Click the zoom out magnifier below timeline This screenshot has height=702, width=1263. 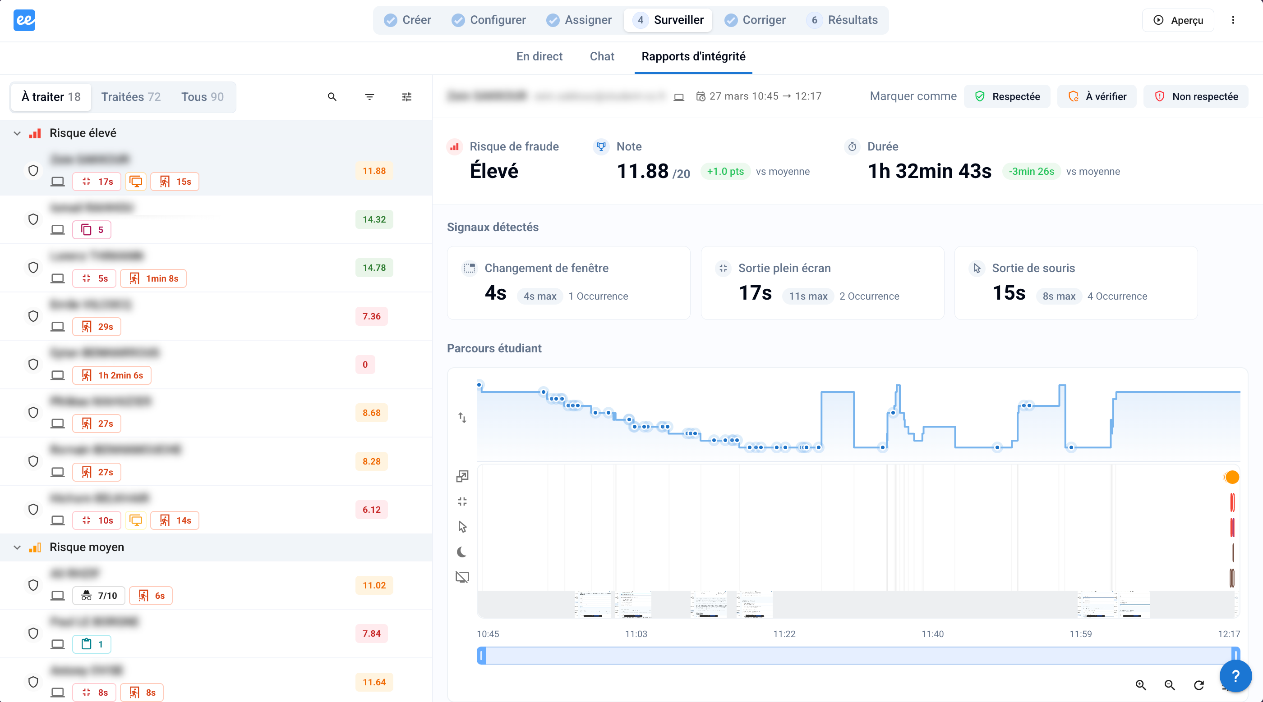[1170, 685]
